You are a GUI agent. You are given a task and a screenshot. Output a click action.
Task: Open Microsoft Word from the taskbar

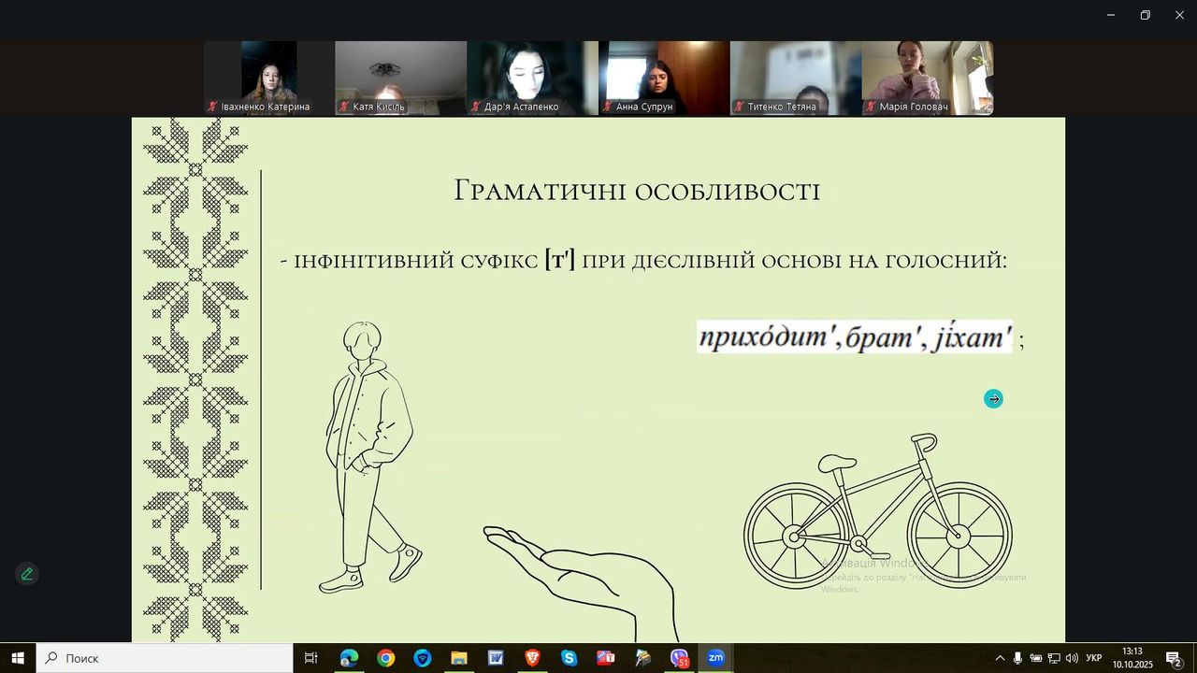pyautogui.click(x=496, y=658)
